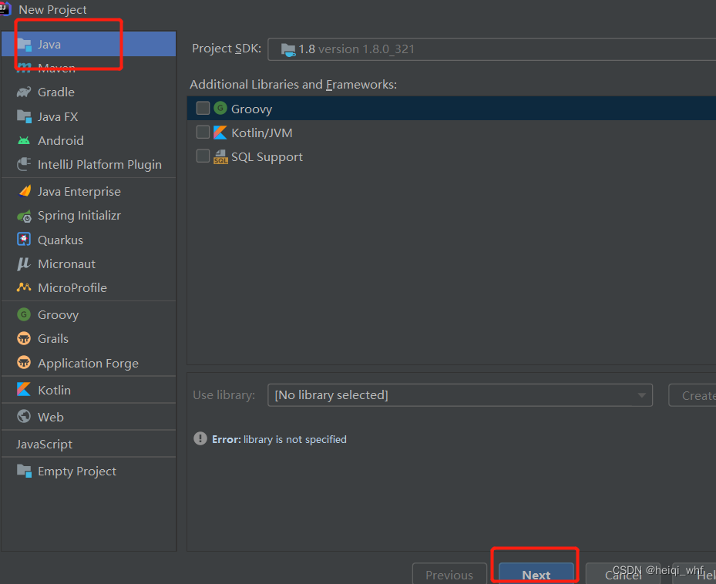Click the Spring Initializr icon
The height and width of the screenshot is (584, 716).
24,216
